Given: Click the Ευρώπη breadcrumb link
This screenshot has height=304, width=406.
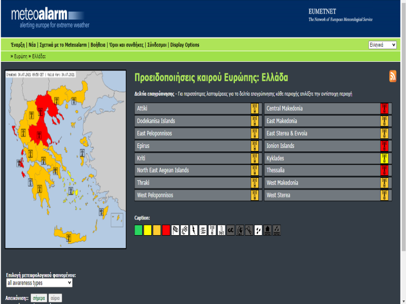Looking at the screenshot, I should tap(20, 56).
